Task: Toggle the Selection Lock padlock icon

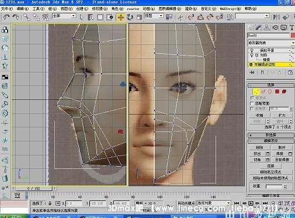Action: [50, 203]
